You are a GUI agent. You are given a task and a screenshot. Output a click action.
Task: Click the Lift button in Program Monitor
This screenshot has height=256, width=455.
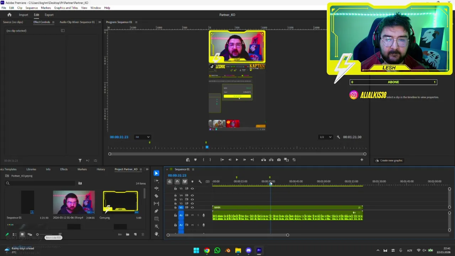point(263,160)
